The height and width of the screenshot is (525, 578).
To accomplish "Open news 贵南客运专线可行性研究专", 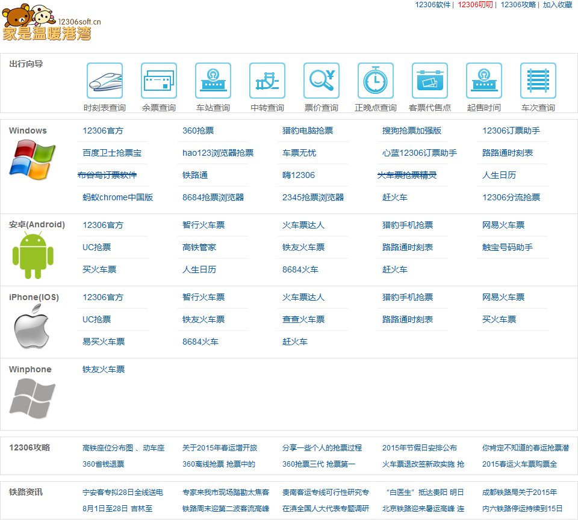I will [326, 493].
